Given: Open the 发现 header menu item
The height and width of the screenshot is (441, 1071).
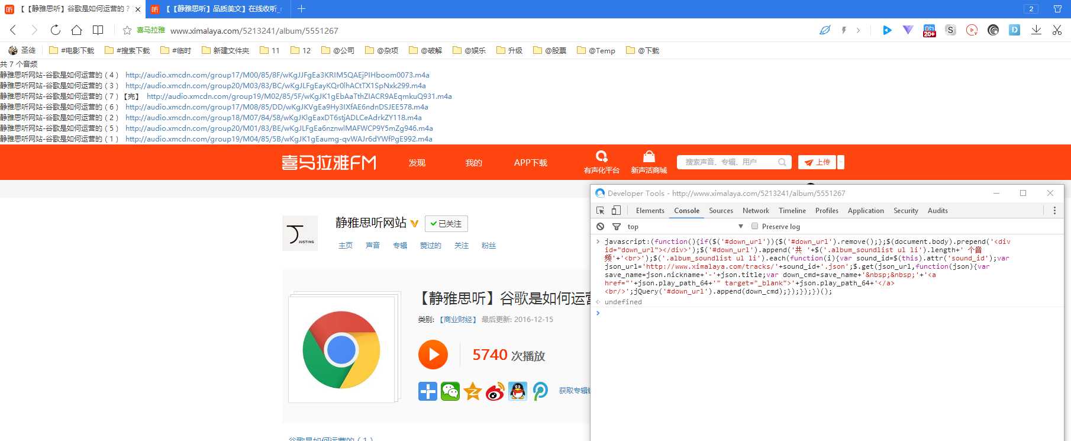Looking at the screenshot, I should tap(417, 163).
